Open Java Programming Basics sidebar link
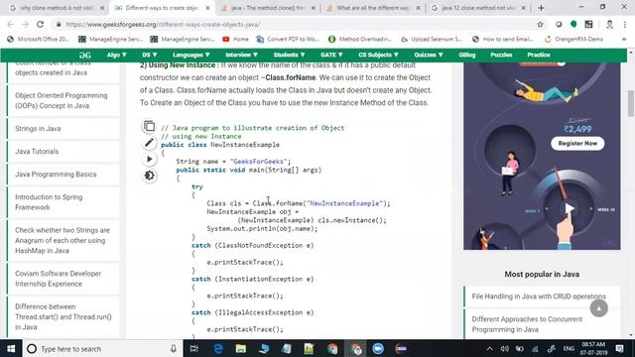Image resolution: width=635 pixels, height=357 pixels. pyautogui.click(x=56, y=175)
